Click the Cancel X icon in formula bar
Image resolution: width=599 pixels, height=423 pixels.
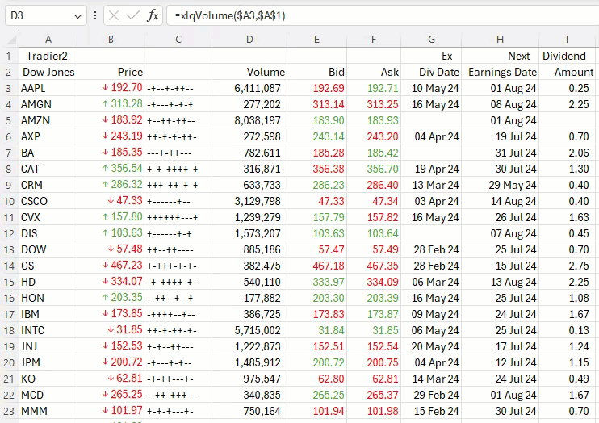point(114,15)
